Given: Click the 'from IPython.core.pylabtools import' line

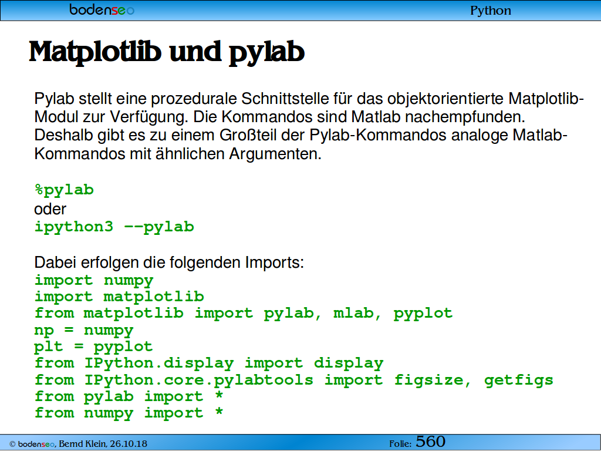Looking at the screenshot, I should [x=294, y=380].
